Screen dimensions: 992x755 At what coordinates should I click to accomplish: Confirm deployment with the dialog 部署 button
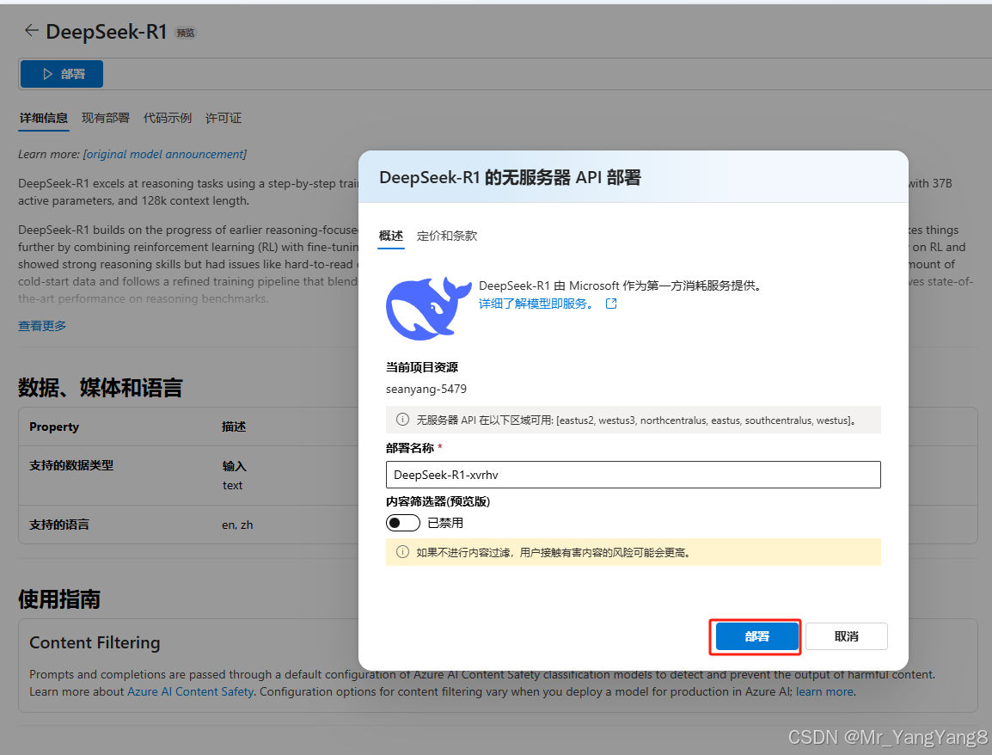coord(757,636)
